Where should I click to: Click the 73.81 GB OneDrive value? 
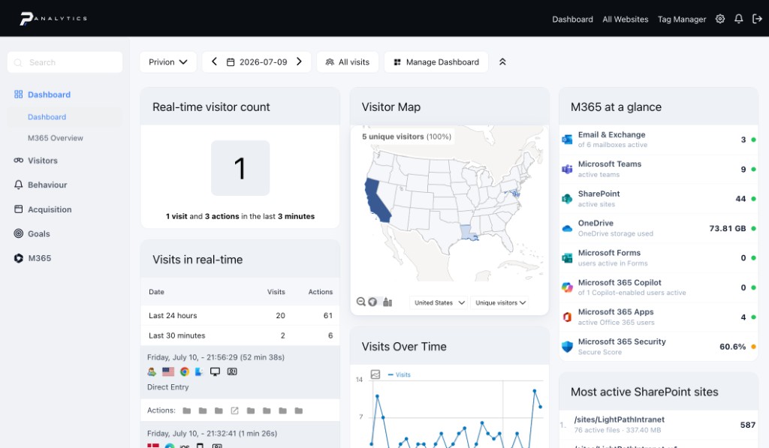[727, 228]
